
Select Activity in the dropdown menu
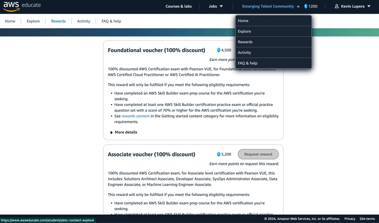click(273, 53)
